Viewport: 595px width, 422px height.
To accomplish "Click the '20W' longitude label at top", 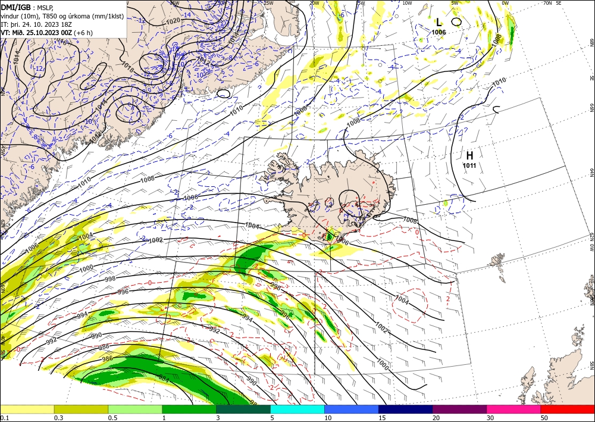I will point(314,3).
